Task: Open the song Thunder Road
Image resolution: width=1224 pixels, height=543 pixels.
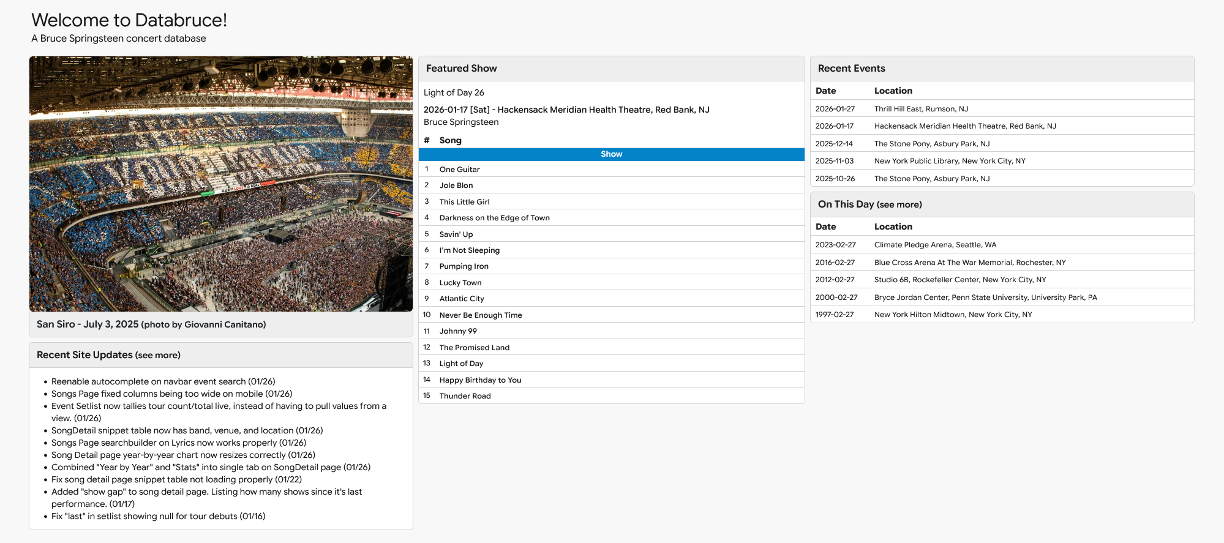Action: [x=465, y=396]
